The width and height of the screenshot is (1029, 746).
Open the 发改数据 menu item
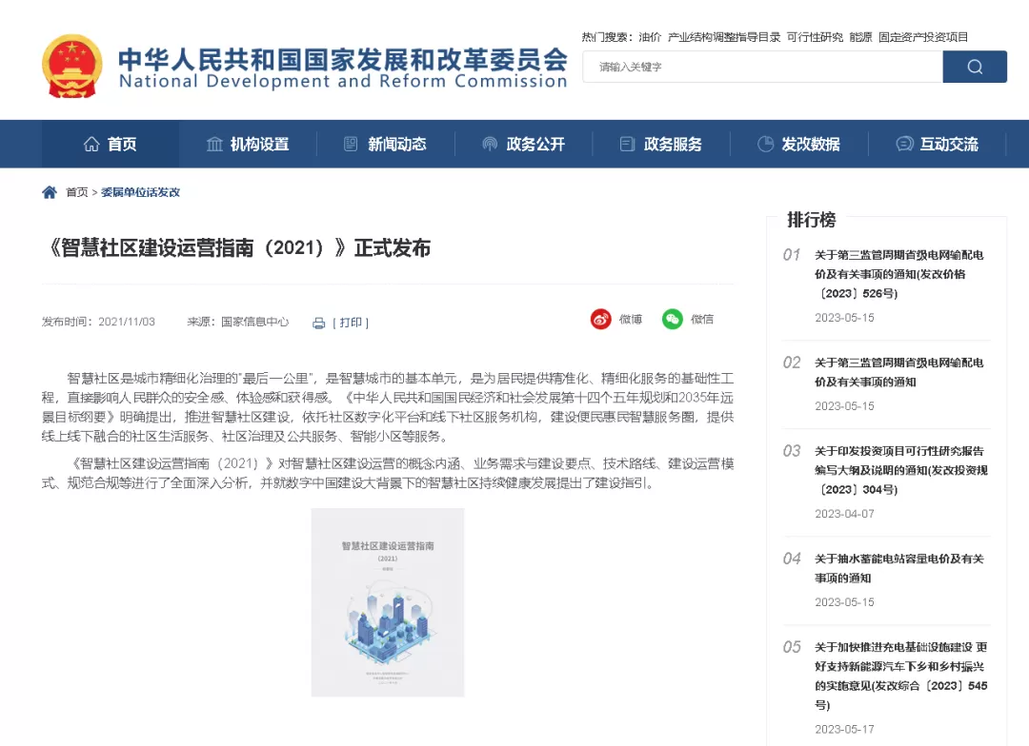pos(798,144)
